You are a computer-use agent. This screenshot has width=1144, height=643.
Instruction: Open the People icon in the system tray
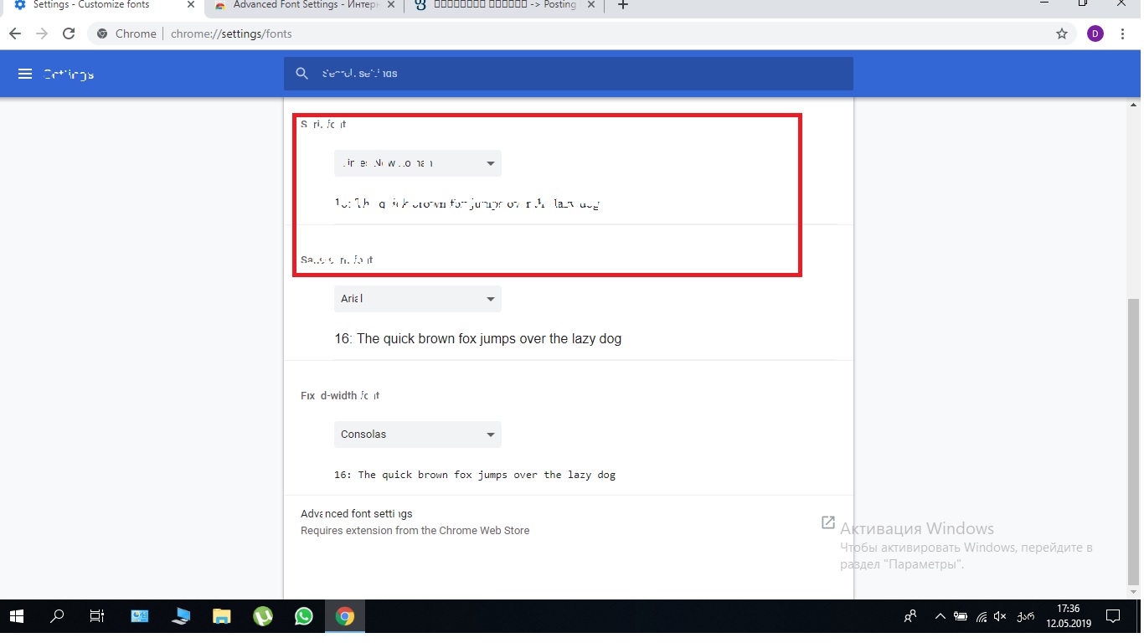click(x=910, y=617)
